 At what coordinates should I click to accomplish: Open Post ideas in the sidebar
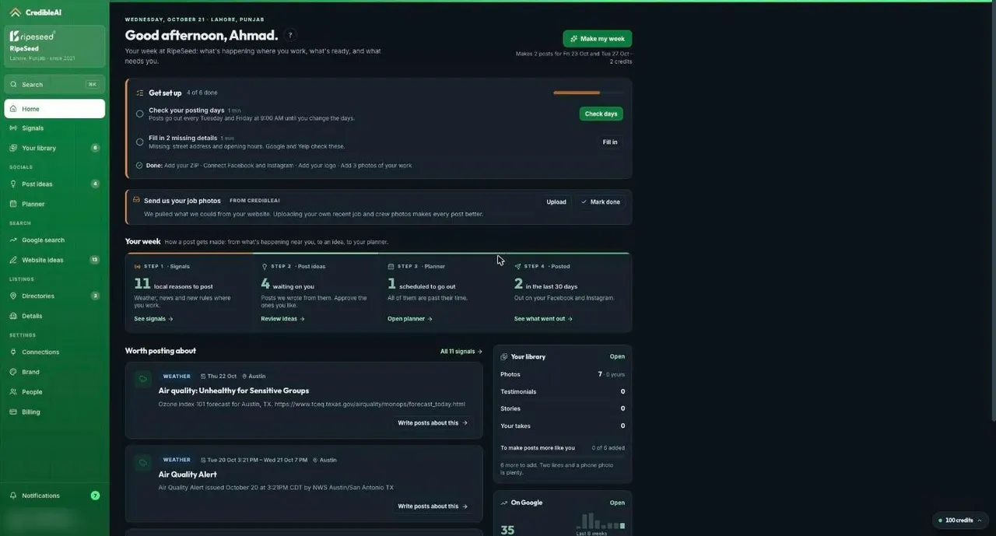pos(54,184)
